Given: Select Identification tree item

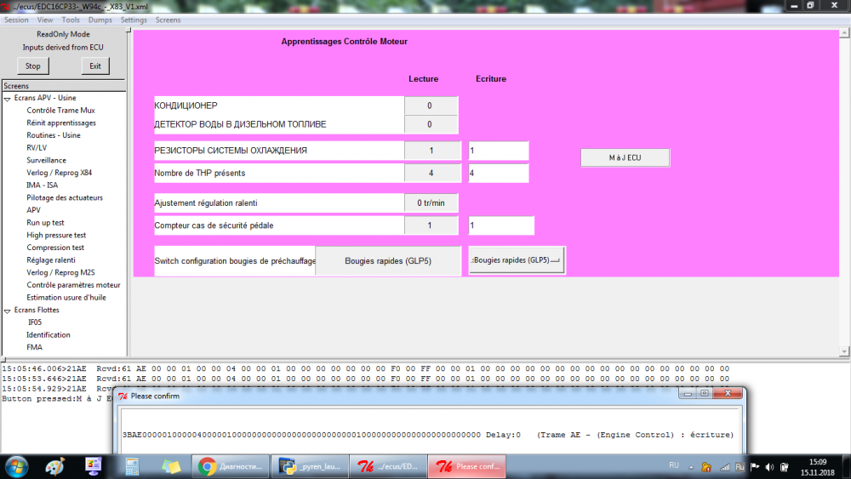Looking at the screenshot, I should [x=49, y=334].
